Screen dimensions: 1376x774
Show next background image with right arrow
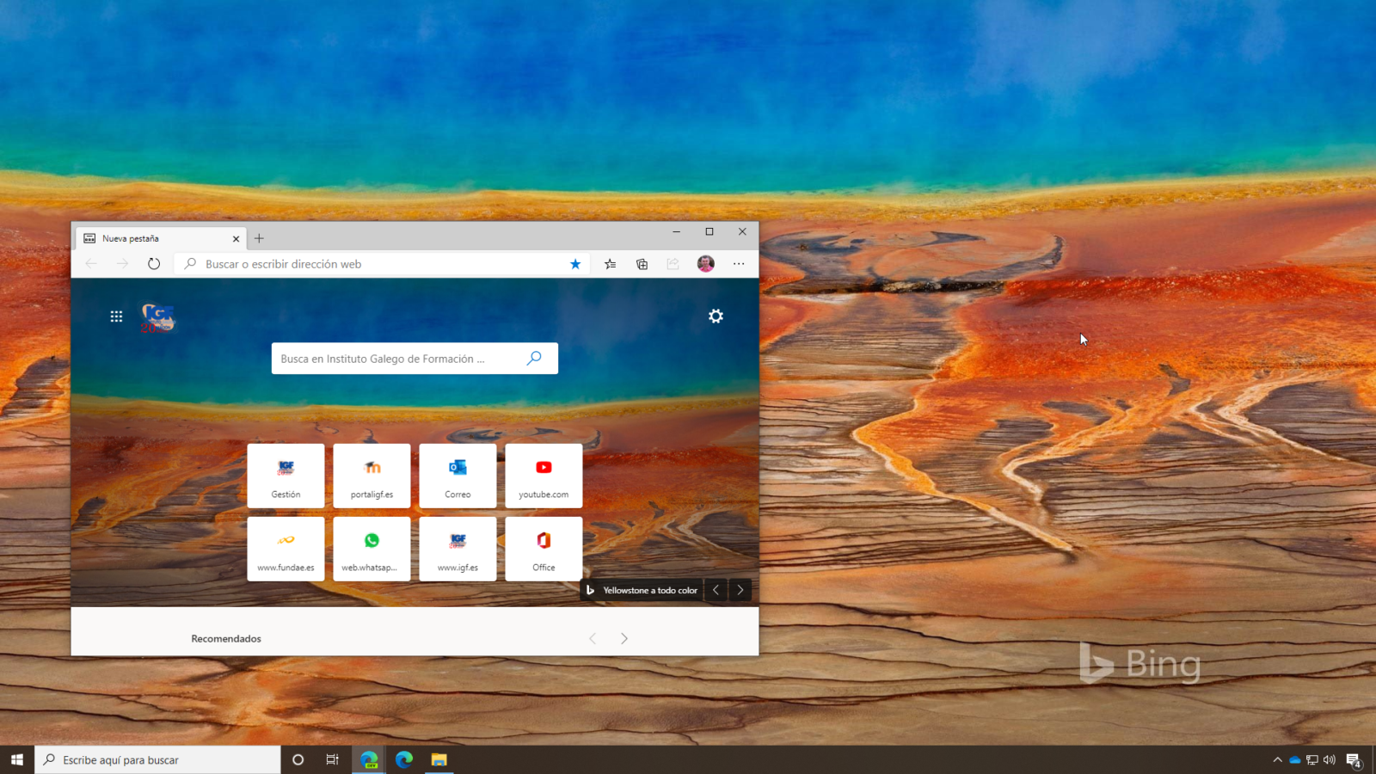click(x=740, y=590)
